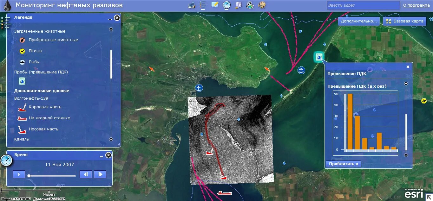Click the clock icon of Время panel
The image size is (433, 201).
click(x=6, y=161)
